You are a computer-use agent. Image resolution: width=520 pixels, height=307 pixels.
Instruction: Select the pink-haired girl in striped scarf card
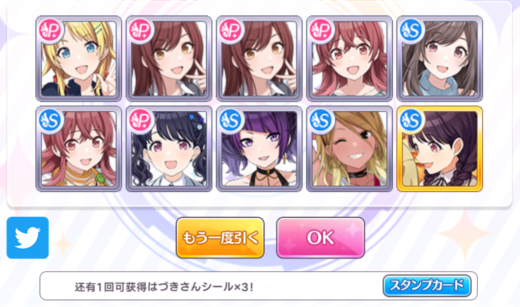click(x=79, y=149)
